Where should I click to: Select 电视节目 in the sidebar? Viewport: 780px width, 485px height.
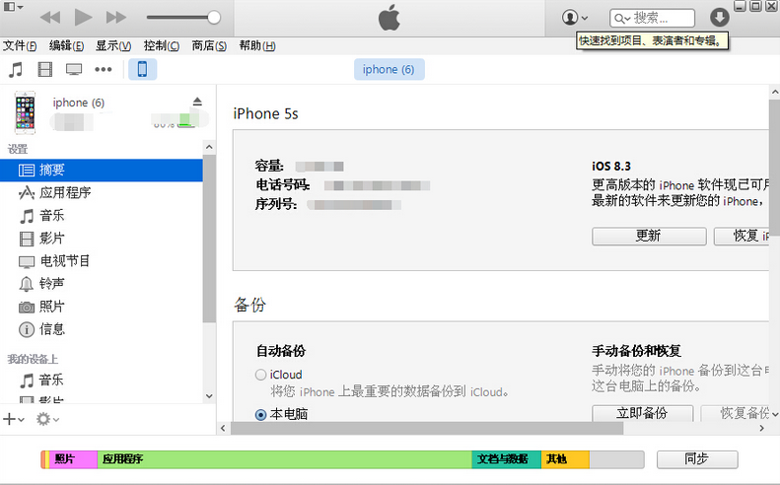102,260
